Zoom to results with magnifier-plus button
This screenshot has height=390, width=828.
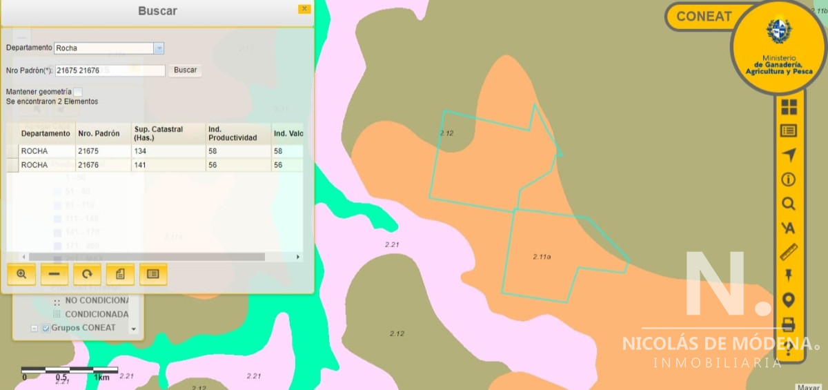[21, 274]
